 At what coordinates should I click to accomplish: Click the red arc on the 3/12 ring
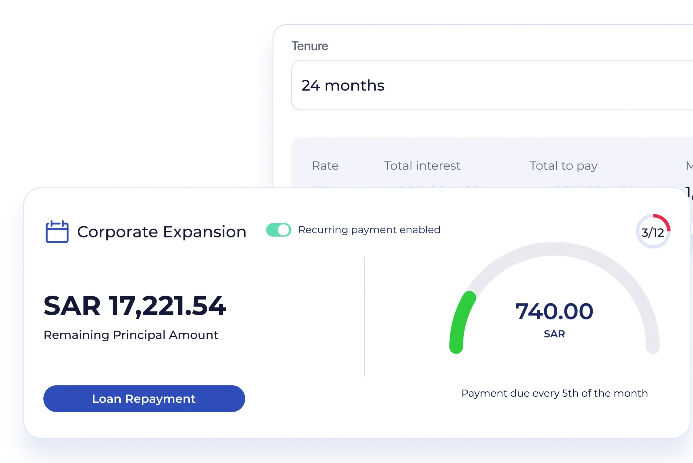(664, 220)
